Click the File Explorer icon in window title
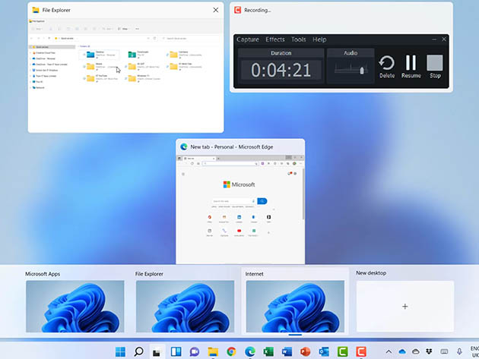Viewport: 479px width, 359px height. point(36,10)
